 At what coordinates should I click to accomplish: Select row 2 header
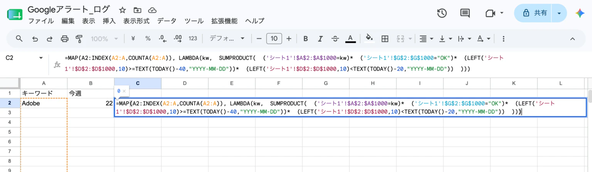10,103
